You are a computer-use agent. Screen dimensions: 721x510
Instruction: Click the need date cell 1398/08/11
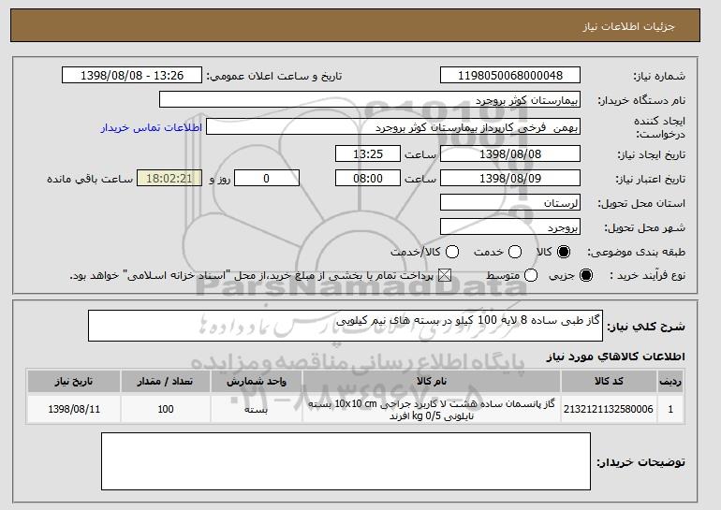(74, 409)
